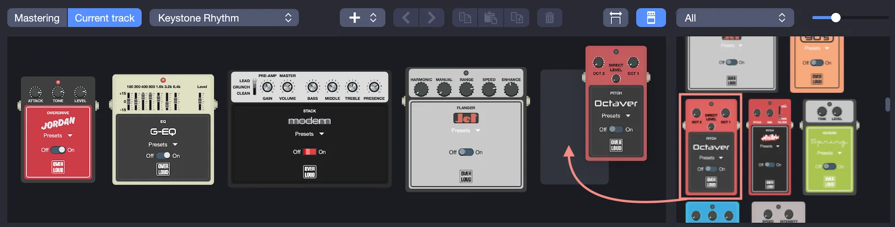
Task: Open Presets menu on modern stack
Action: (x=309, y=134)
